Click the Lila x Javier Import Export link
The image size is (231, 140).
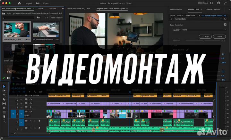tap(214, 16)
